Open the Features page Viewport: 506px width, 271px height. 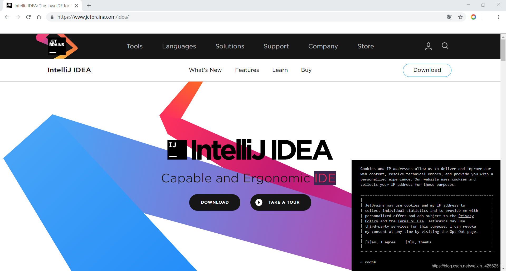[x=247, y=70]
